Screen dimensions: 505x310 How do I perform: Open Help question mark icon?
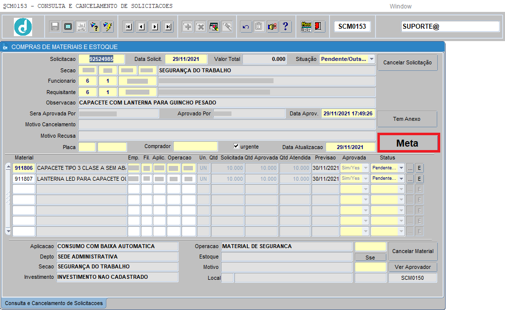pyautogui.click(x=285, y=26)
